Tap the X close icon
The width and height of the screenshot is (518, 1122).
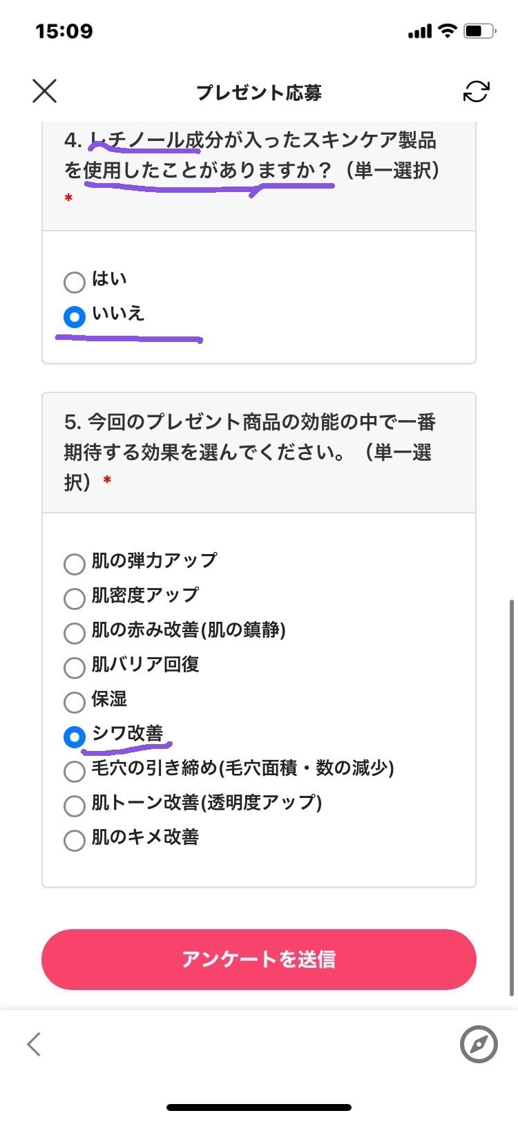45,91
